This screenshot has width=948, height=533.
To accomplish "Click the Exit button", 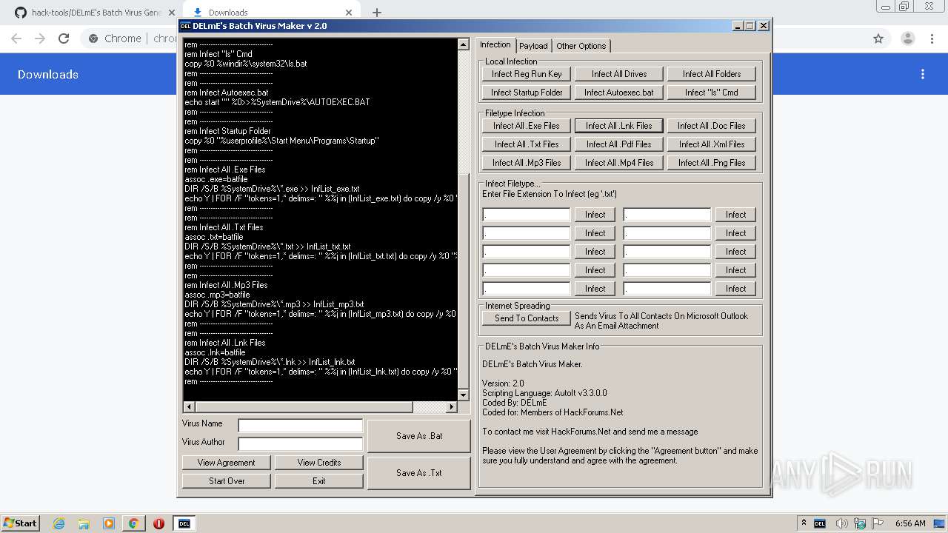I will (x=319, y=481).
